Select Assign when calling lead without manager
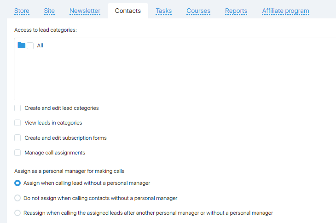The width and height of the screenshot is (336, 223). (17, 183)
